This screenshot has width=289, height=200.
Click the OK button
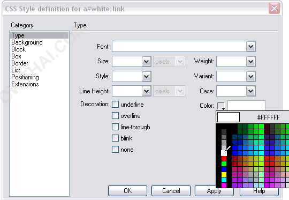(127, 190)
